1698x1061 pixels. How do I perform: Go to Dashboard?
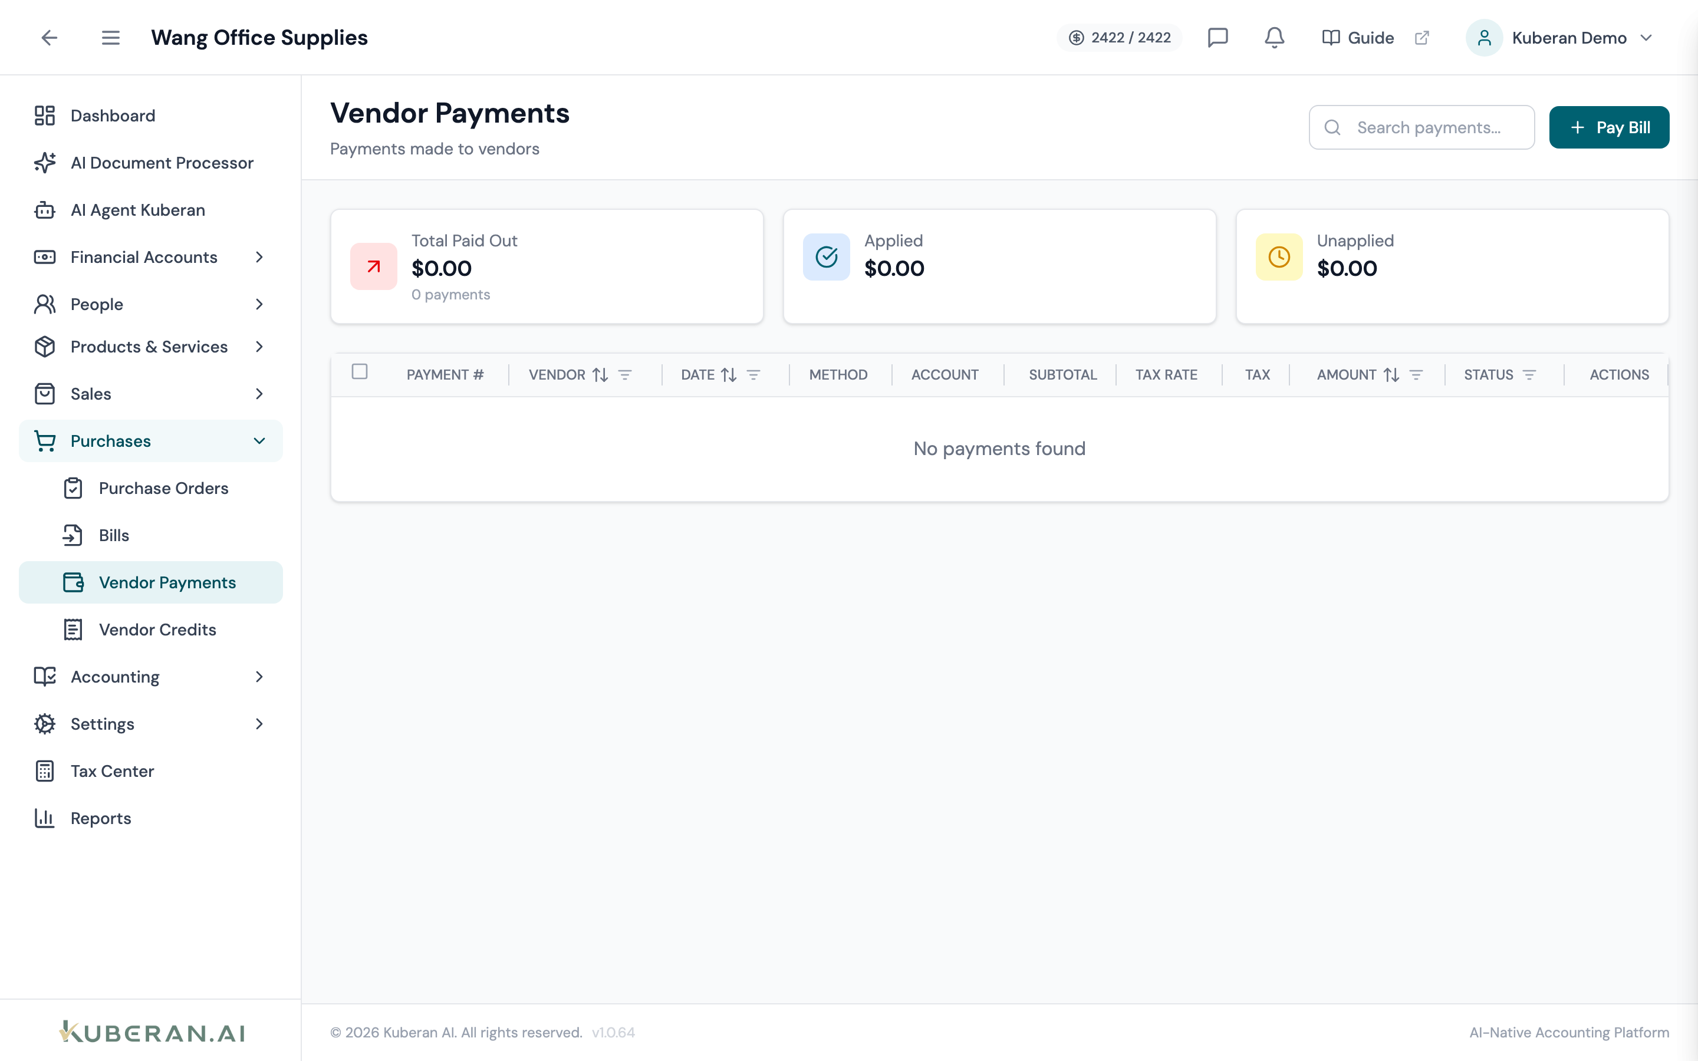[x=151, y=116]
